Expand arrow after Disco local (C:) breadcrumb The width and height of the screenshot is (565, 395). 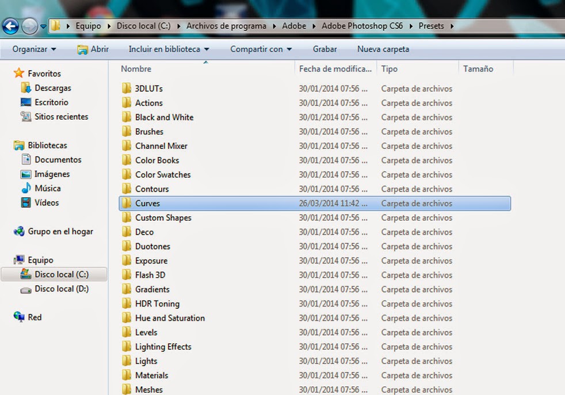[x=178, y=26]
